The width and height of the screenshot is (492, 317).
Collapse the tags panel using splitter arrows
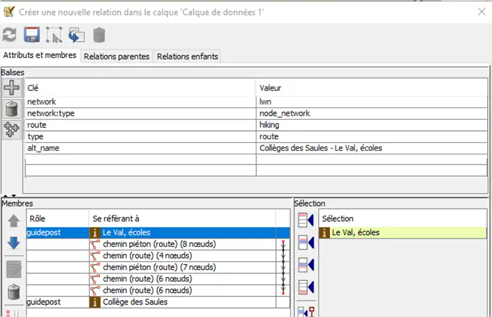[x=5, y=196]
